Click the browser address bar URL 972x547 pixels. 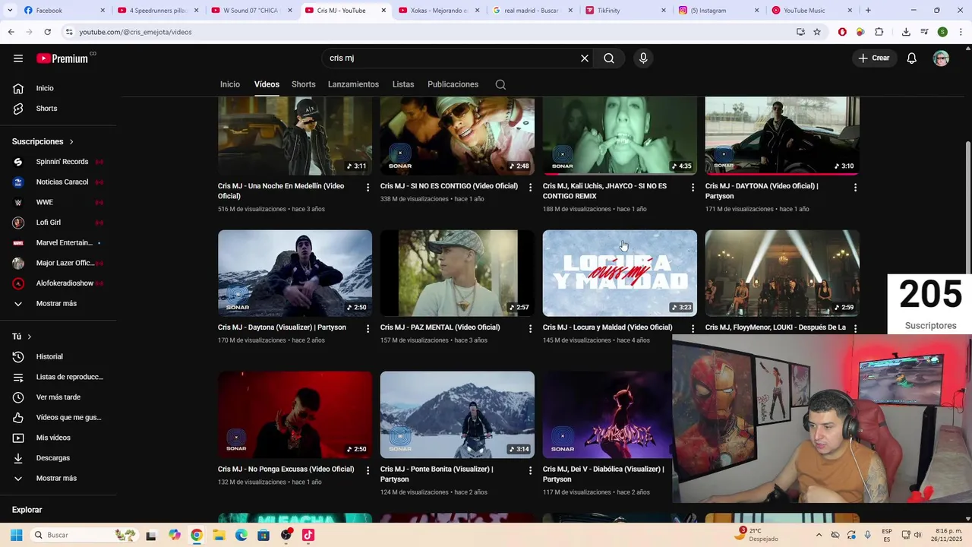(x=135, y=32)
